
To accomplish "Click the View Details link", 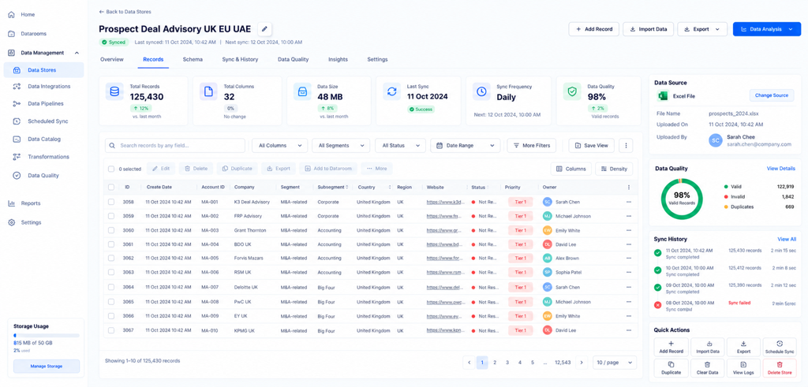I will point(780,169).
